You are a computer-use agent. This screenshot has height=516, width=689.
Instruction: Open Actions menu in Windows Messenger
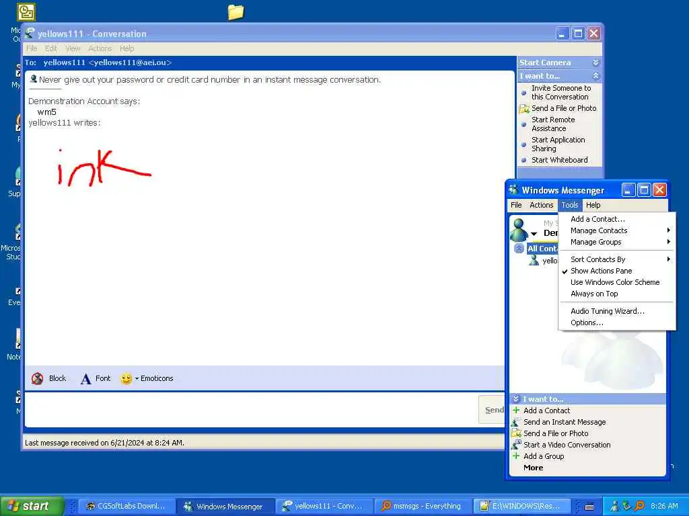point(542,205)
